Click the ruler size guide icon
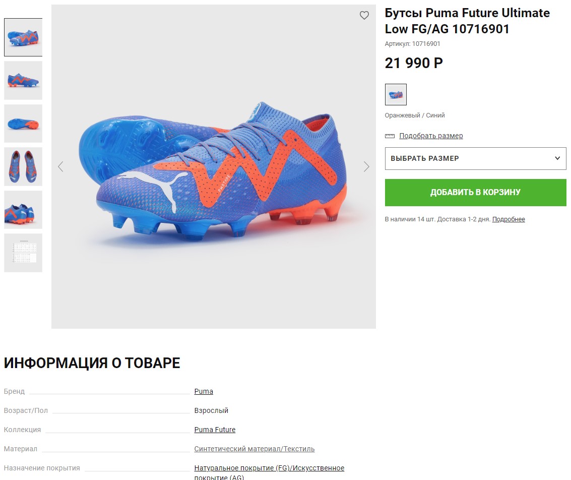 pos(390,136)
